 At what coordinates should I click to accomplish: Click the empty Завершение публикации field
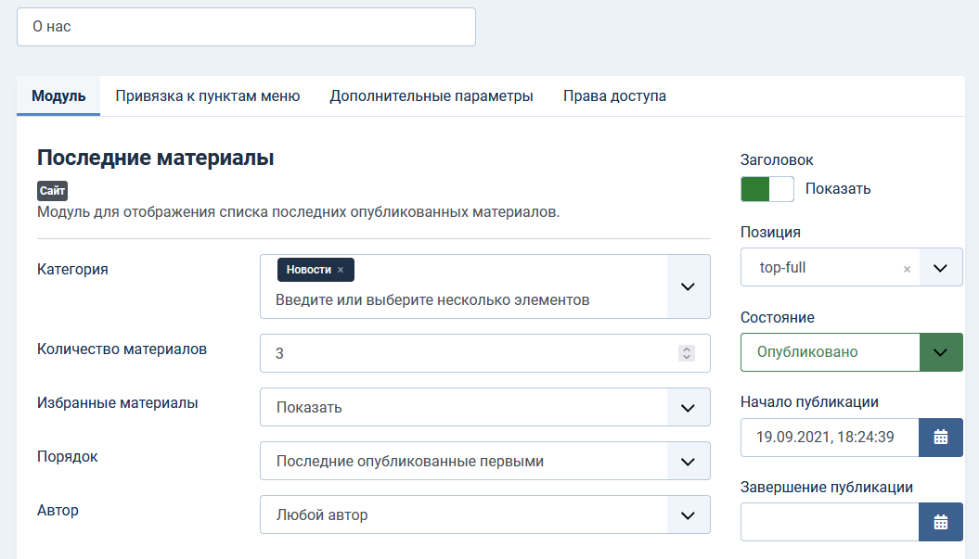click(x=829, y=522)
